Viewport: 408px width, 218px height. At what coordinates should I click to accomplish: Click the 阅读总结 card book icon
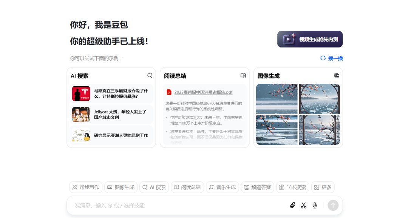[243, 75]
